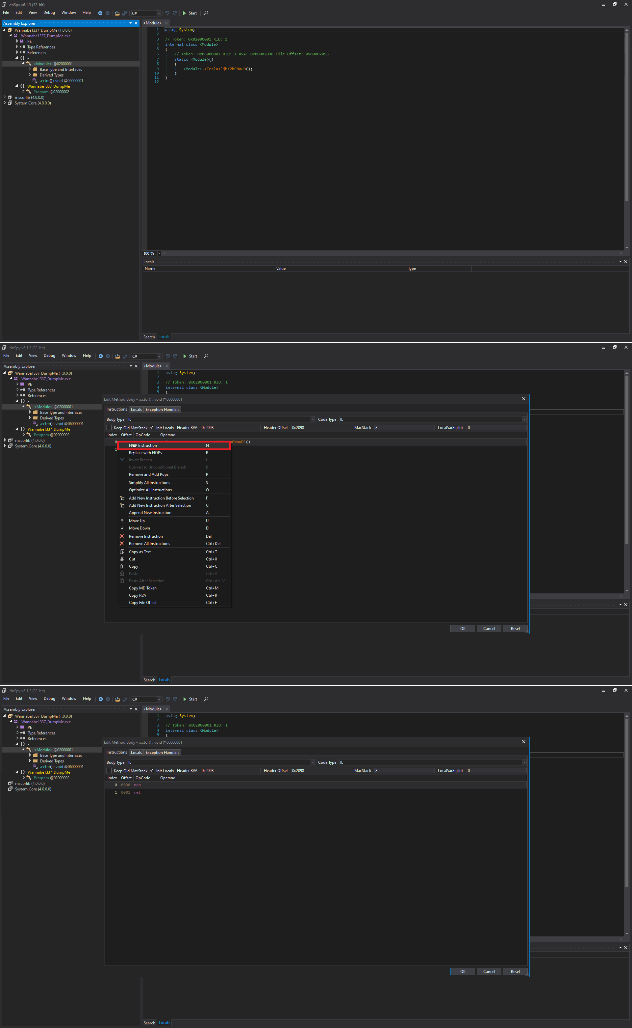Click down arrow icon beside Move Down
This screenshot has width=632, height=1028.
(x=122, y=528)
